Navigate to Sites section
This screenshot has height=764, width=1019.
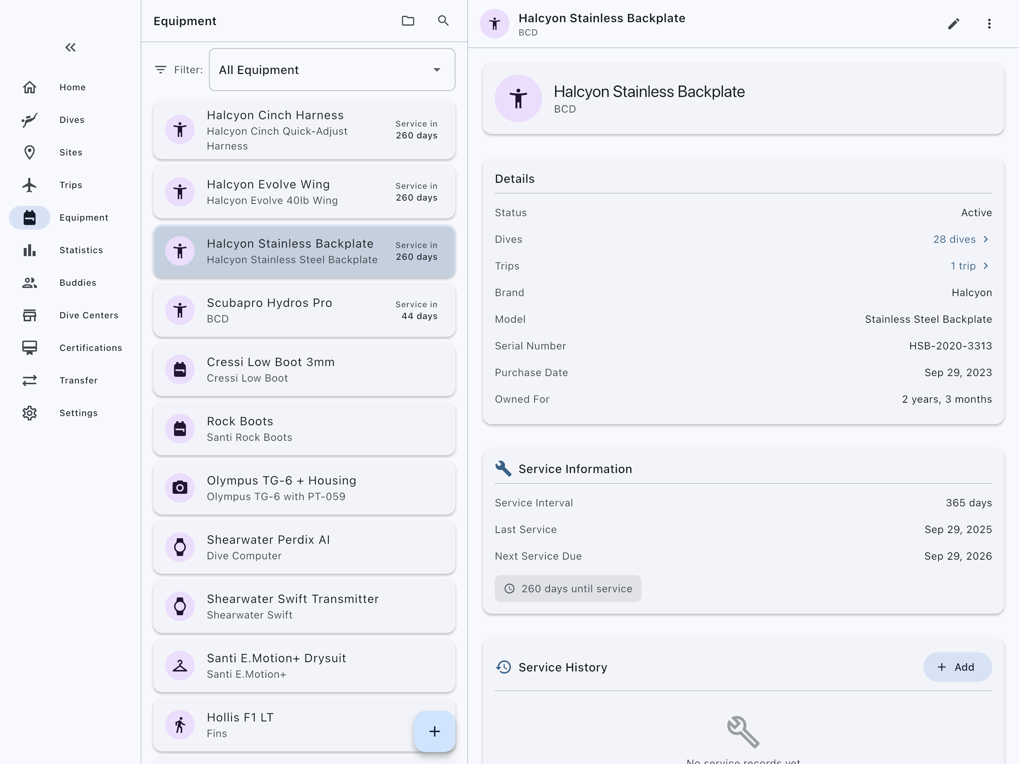pyautogui.click(x=71, y=153)
